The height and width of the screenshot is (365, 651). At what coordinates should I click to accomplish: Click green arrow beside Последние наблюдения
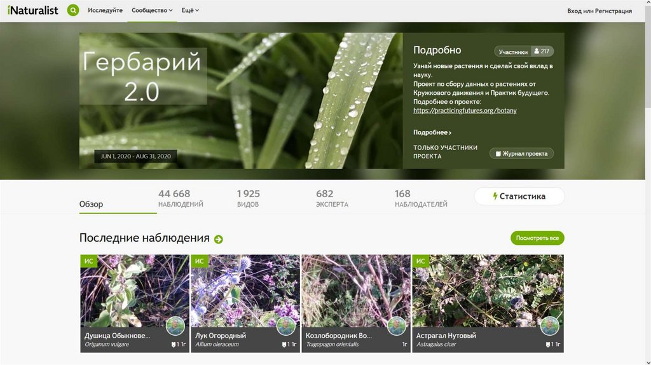click(x=219, y=239)
